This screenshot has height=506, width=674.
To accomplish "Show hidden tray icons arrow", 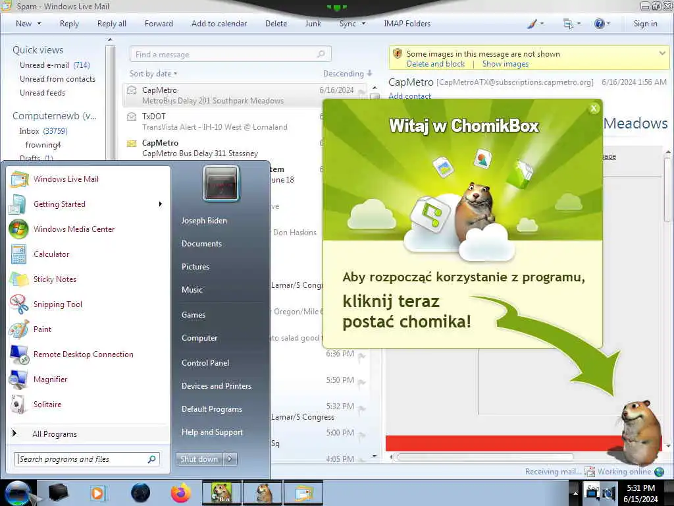I will (575, 493).
